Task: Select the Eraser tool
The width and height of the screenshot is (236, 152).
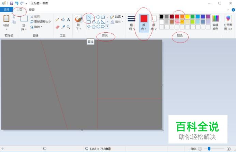Action: [58, 27]
